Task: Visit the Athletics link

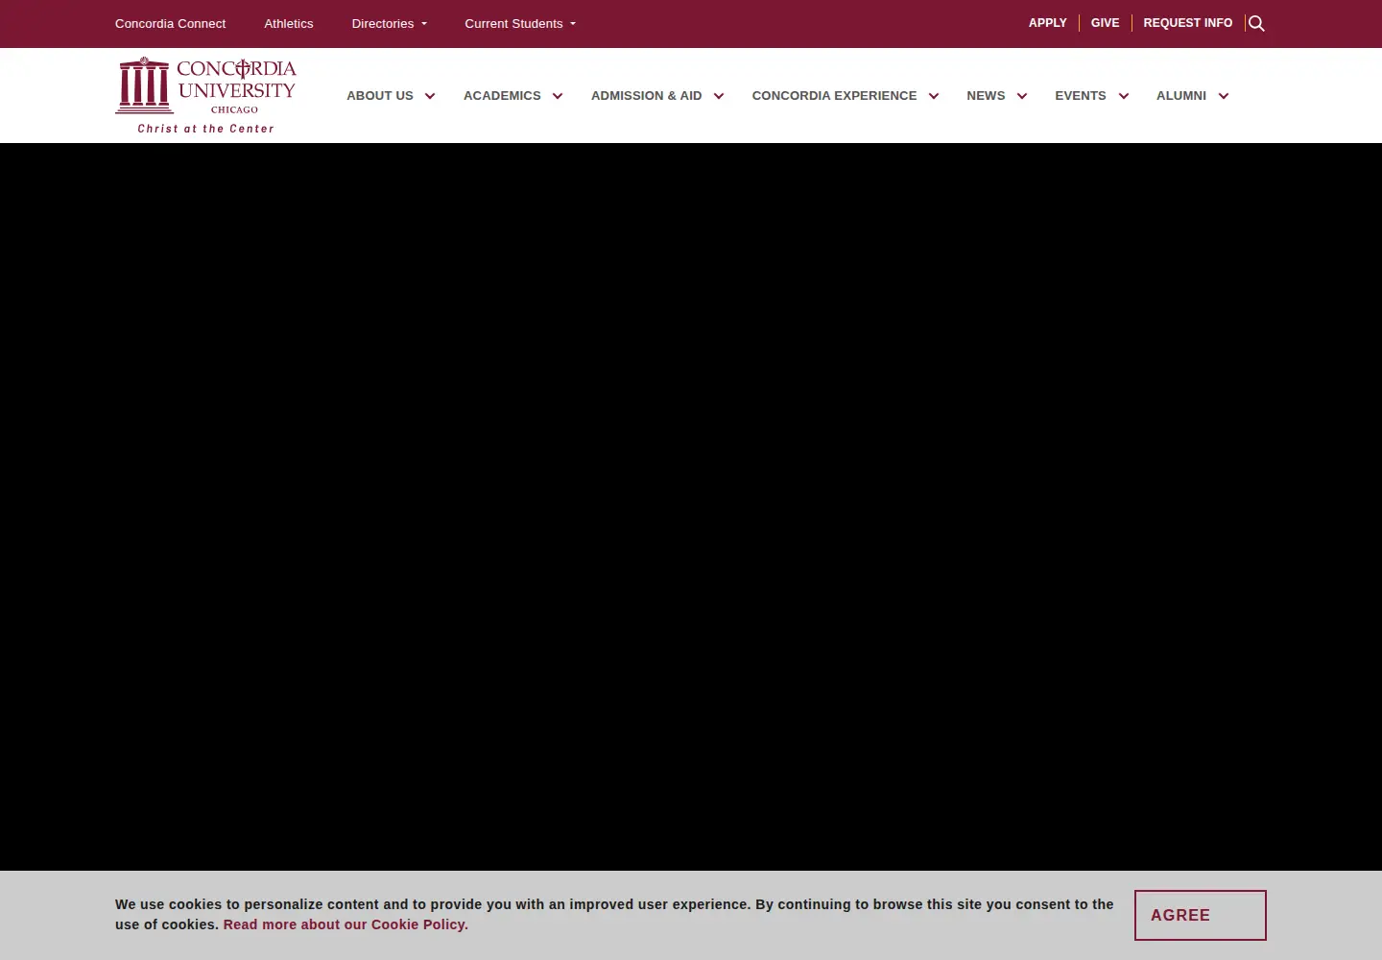Action: 289,24
